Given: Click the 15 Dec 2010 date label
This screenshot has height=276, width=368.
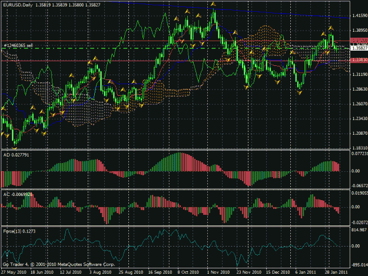Looking at the screenshot, I should coord(278,272).
